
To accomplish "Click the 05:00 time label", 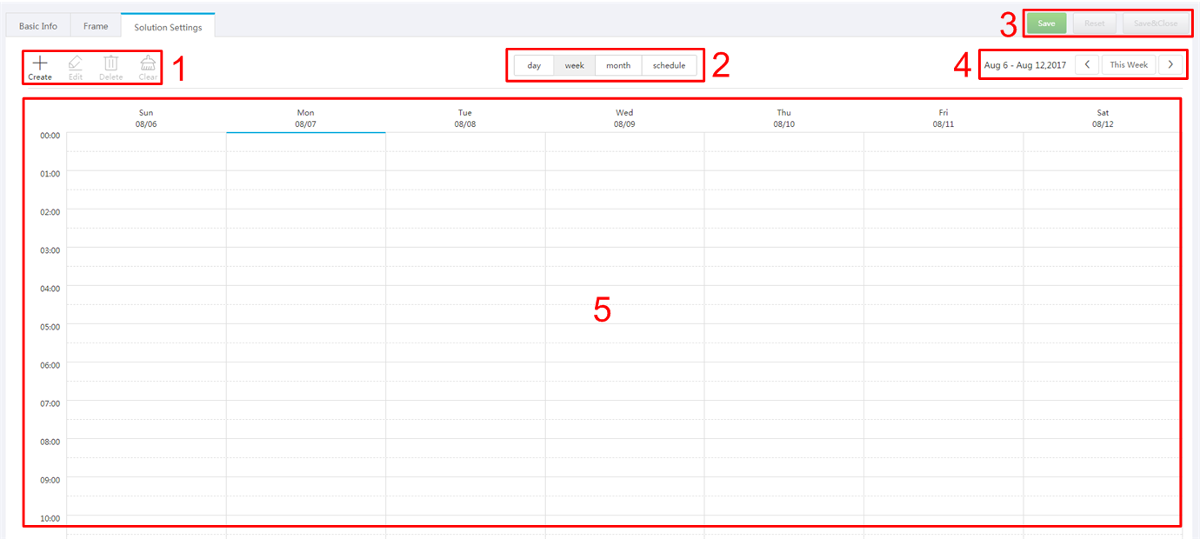I will (x=50, y=327).
